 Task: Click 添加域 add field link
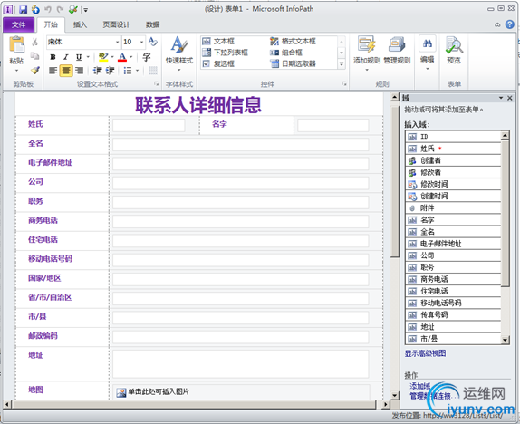click(x=419, y=386)
